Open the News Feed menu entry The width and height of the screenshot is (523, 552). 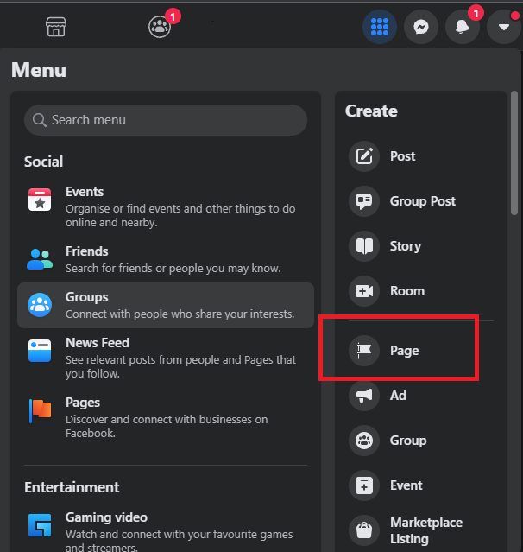[166, 358]
